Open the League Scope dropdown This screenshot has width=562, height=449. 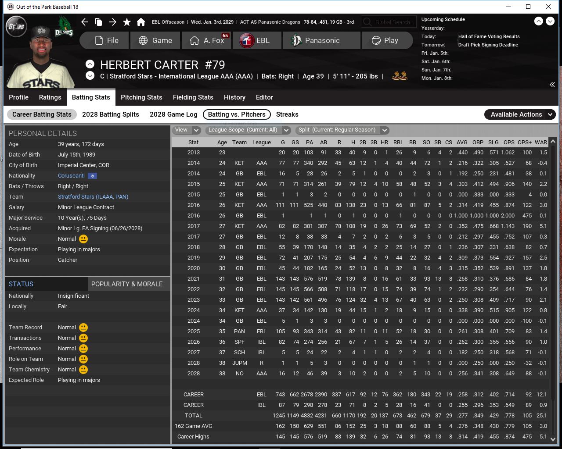[248, 130]
